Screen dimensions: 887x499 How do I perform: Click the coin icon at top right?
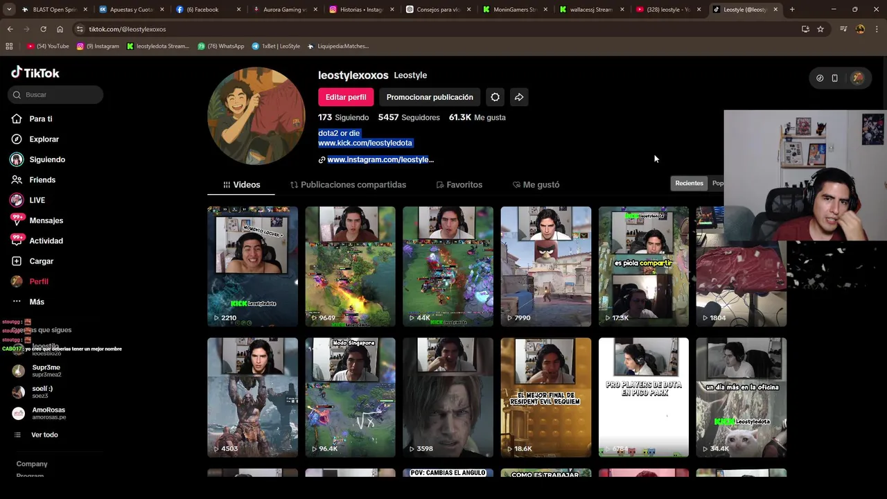tap(820, 78)
